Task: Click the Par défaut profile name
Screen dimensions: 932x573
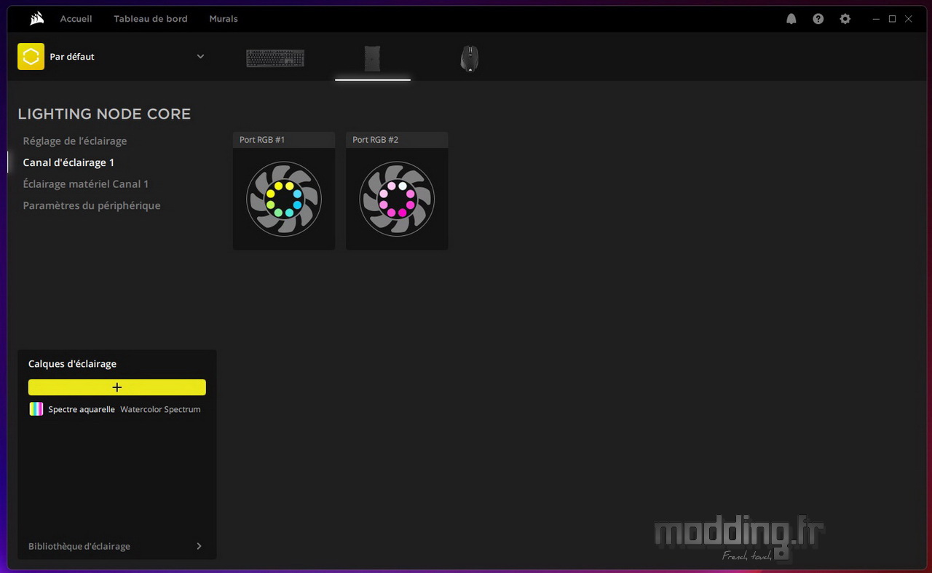Action: (x=72, y=57)
